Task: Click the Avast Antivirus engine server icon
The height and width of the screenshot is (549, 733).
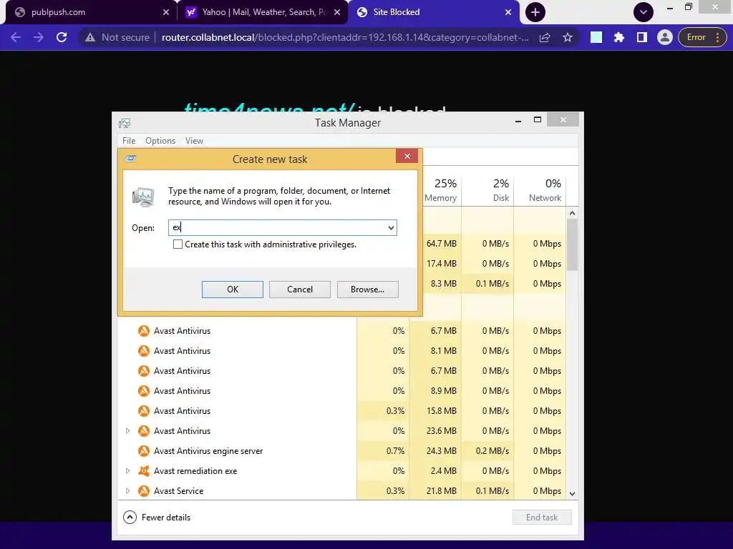Action: pyautogui.click(x=144, y=451)
